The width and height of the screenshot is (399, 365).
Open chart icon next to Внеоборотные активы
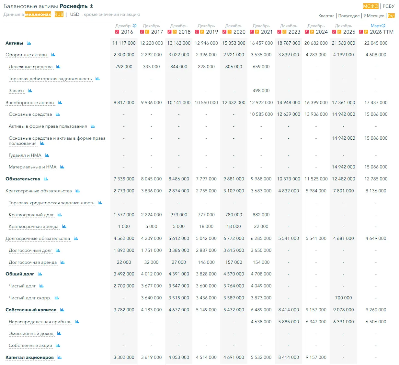coord(60,103)
